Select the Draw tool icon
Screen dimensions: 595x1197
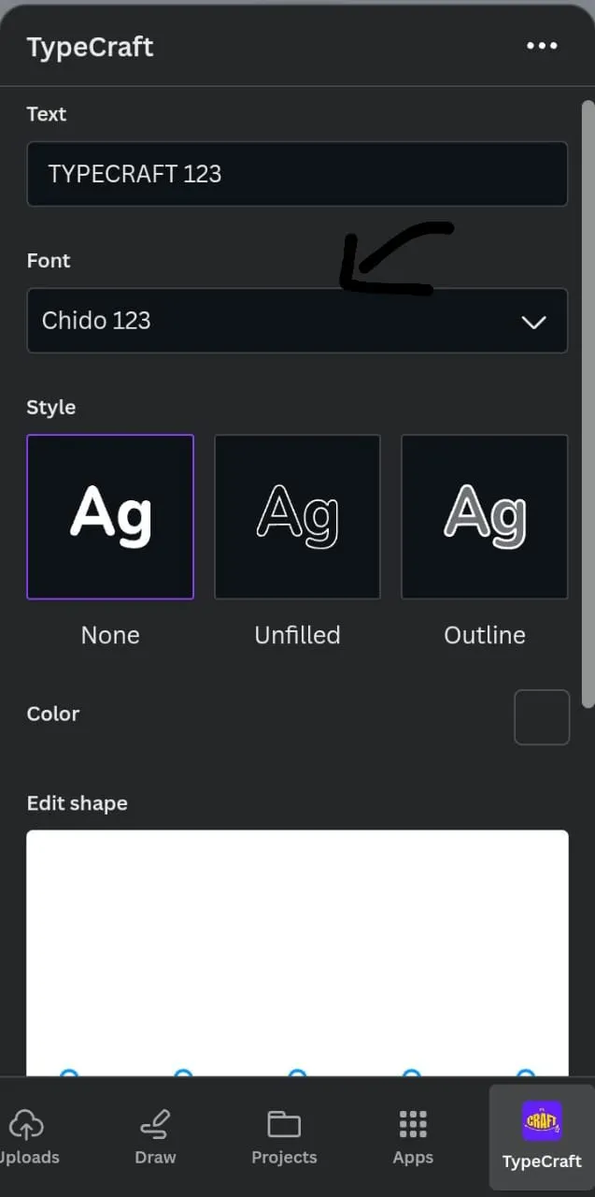click(x=154, y=1123)
